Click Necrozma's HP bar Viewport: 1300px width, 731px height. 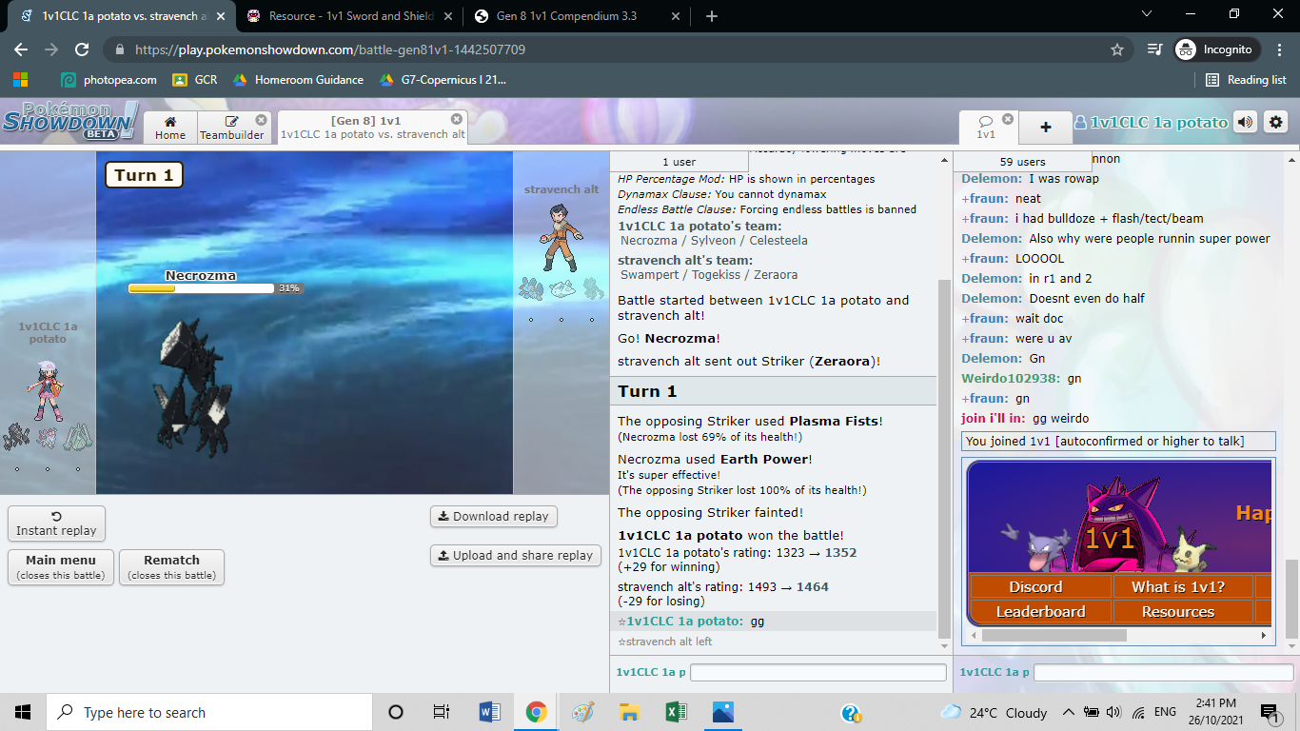click(x=201, y=287)
